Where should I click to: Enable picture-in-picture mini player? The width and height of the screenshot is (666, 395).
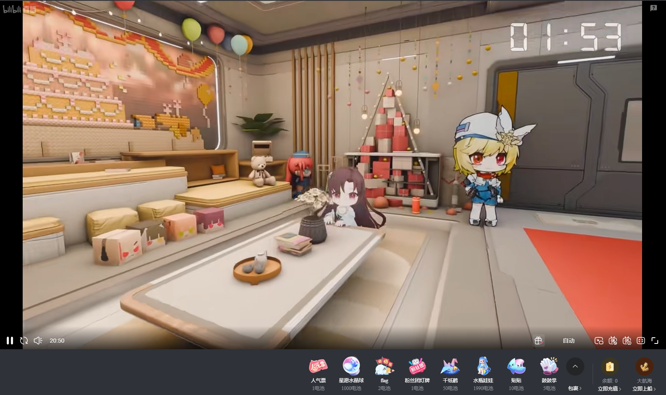tap(599, 341)
